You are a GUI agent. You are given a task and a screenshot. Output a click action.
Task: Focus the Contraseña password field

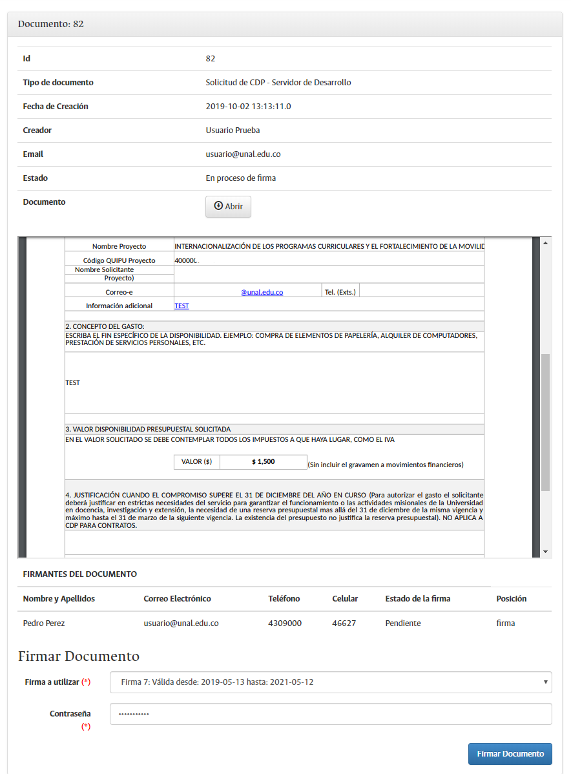point(331,714)
